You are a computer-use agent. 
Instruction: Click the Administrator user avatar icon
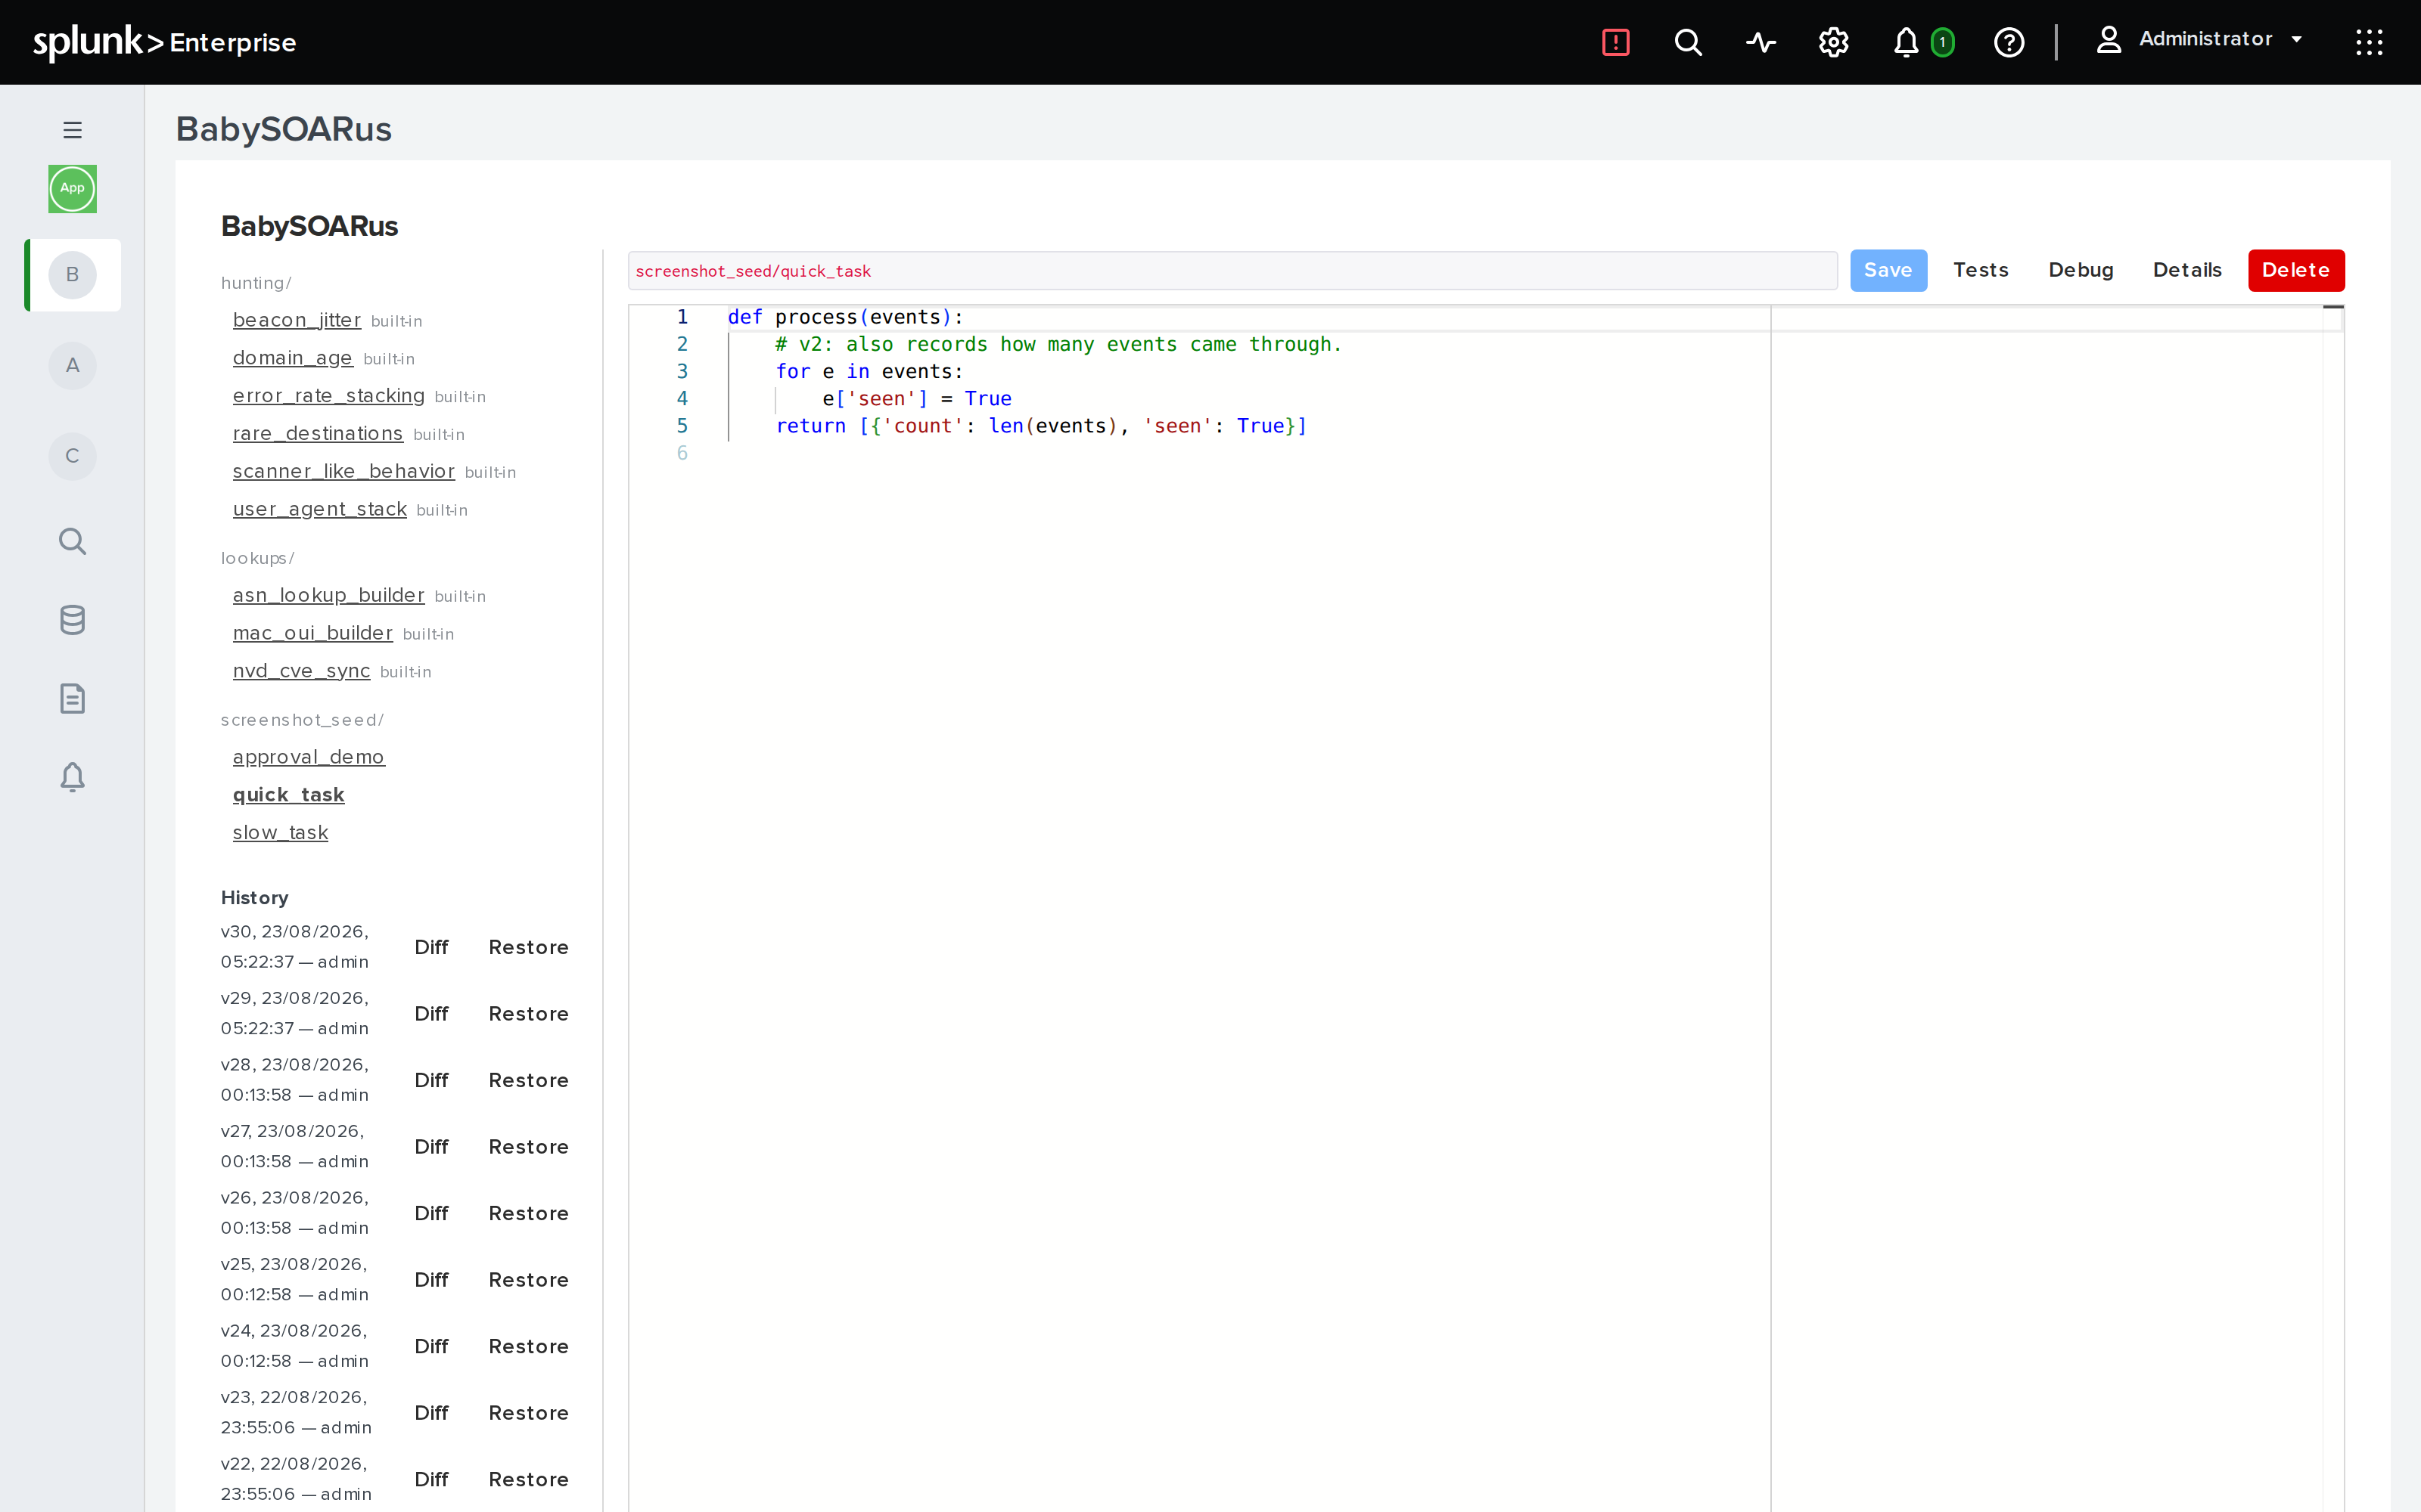(x=2109, y=40)
